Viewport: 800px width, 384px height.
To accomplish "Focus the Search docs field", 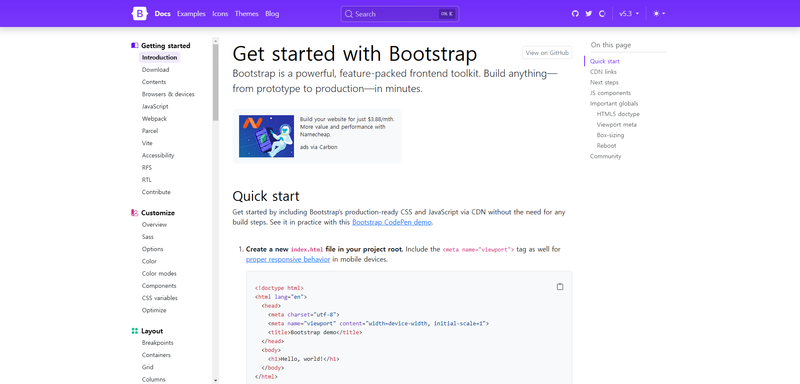I will click(400, 14).
